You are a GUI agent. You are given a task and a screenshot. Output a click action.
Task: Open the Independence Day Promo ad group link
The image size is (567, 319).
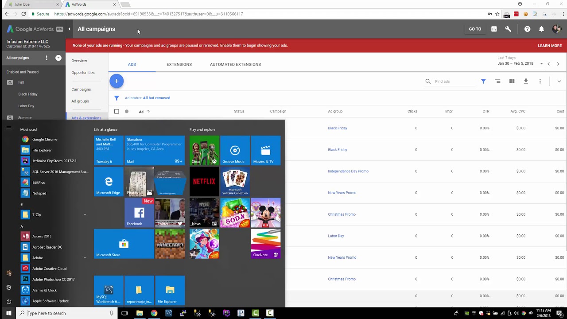(x=348, y=171)
